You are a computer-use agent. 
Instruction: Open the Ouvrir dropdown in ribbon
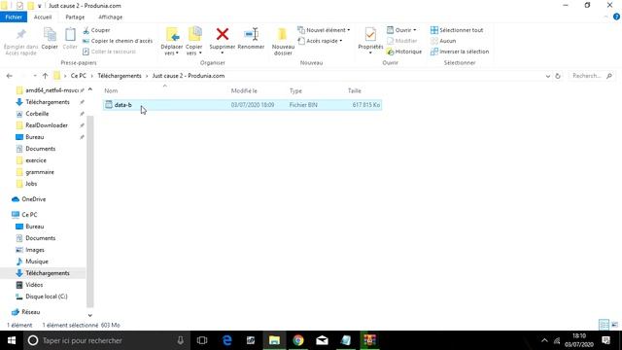(401, 30)
